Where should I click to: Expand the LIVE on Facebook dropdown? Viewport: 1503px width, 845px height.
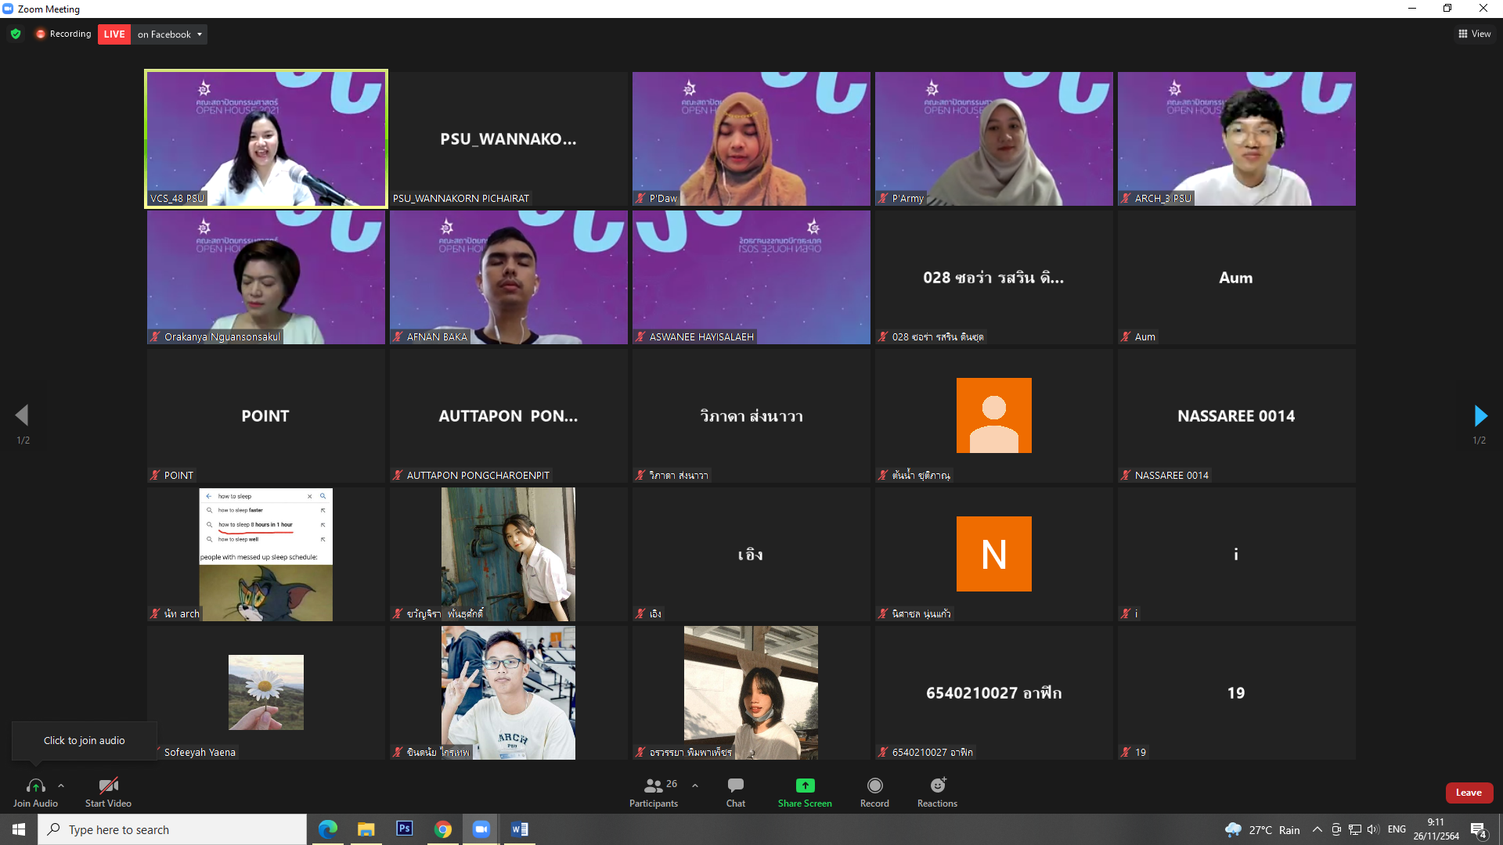click(199, 34)
